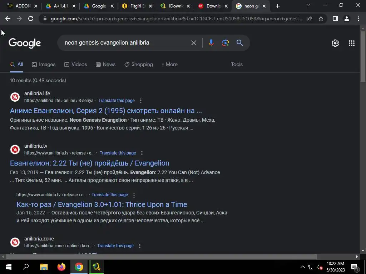366x274 pixels.
Task: Click the address bar URL
Action: tap(176, 19)
